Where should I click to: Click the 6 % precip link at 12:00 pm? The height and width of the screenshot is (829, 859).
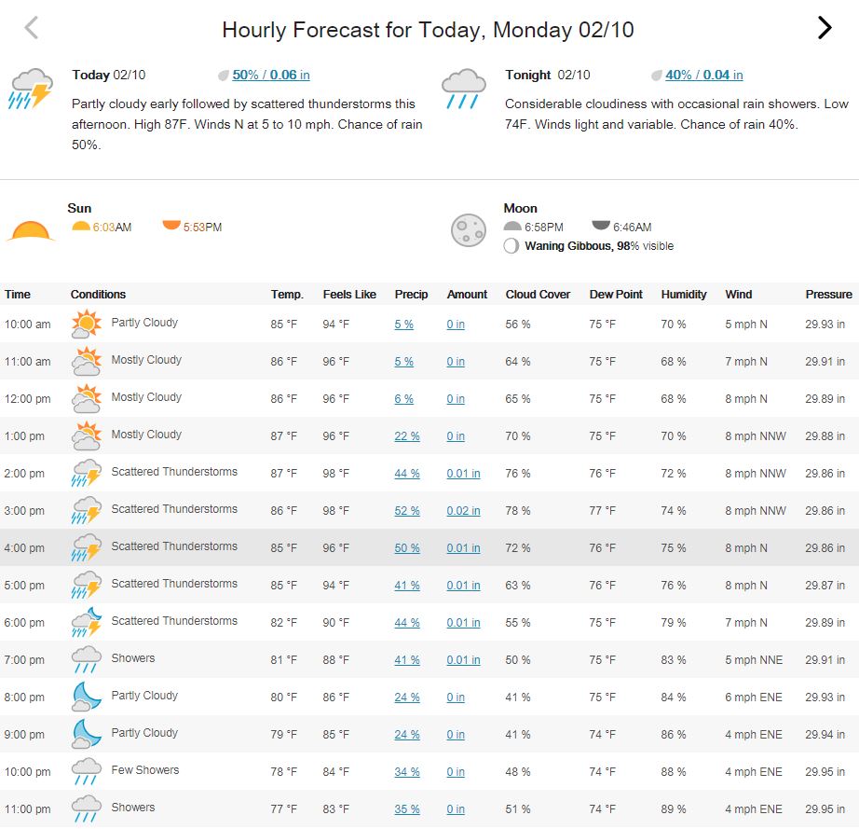[x=403, y=398]
